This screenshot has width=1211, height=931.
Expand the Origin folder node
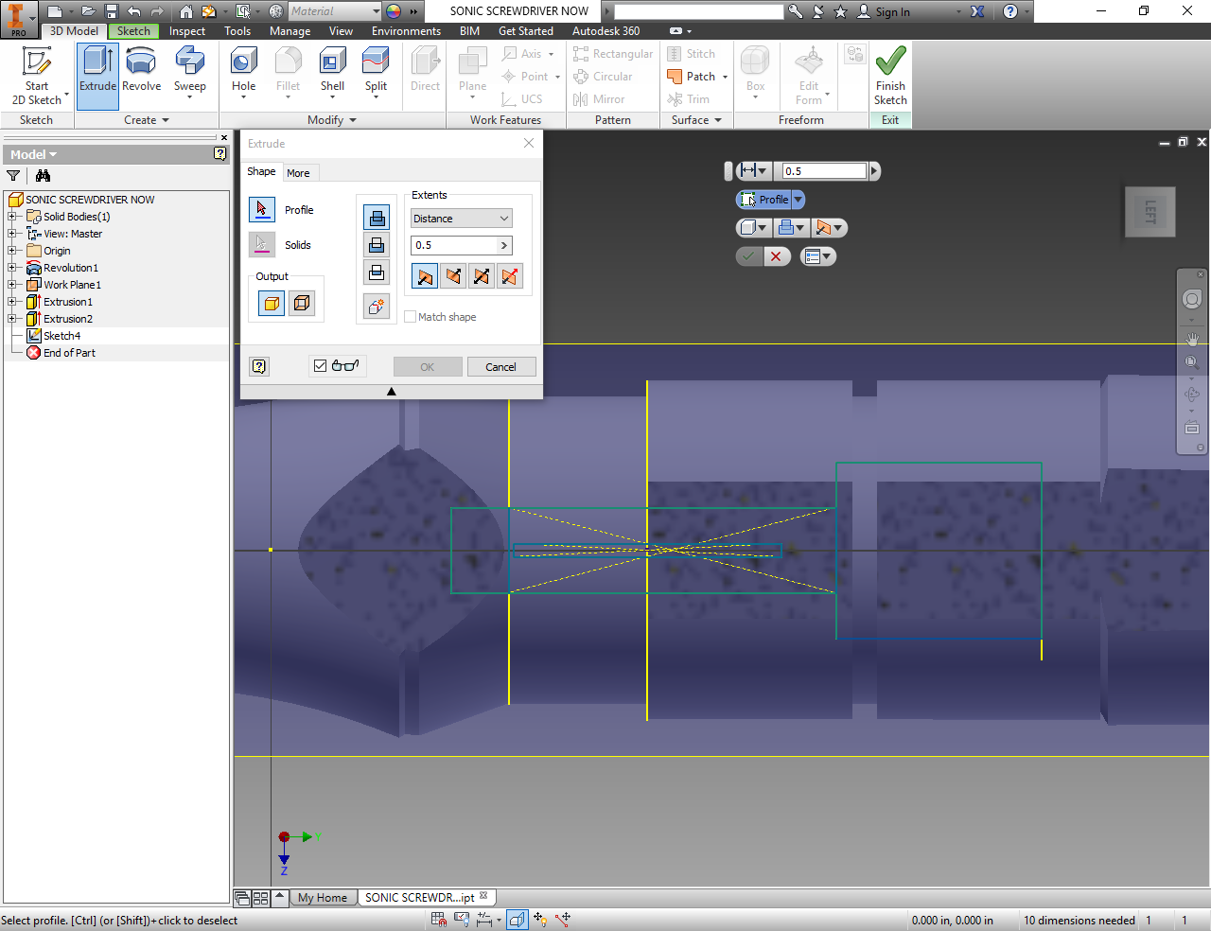12,251
